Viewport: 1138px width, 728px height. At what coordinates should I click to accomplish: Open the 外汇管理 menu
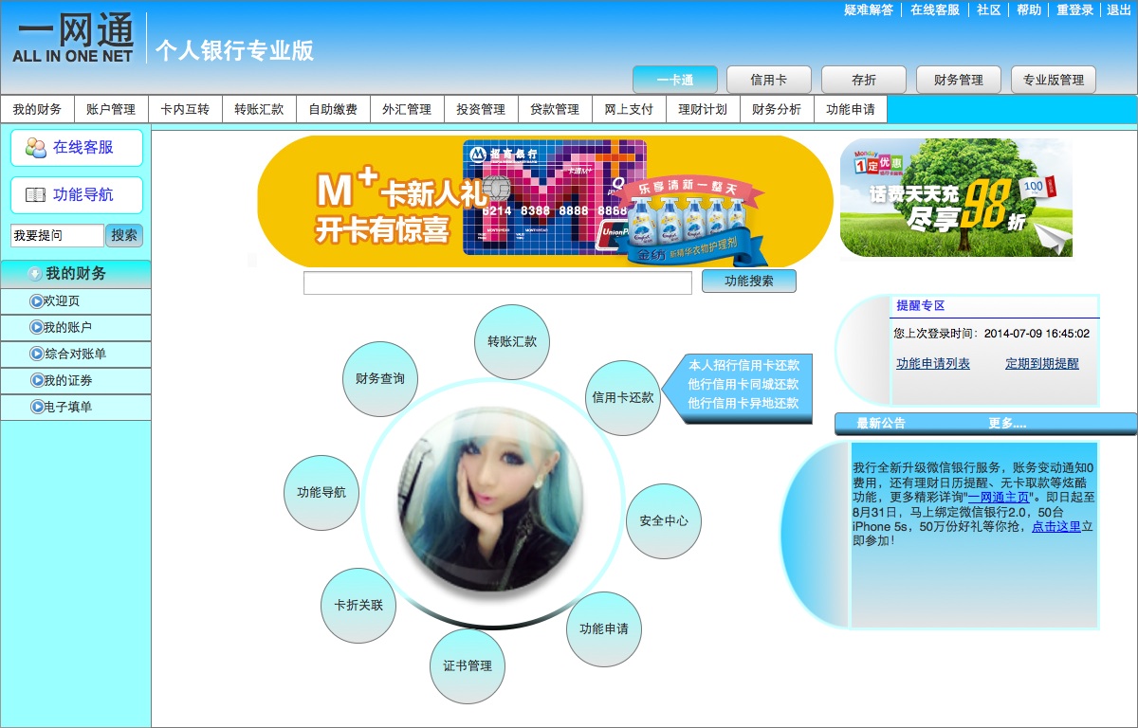(407, 109)
